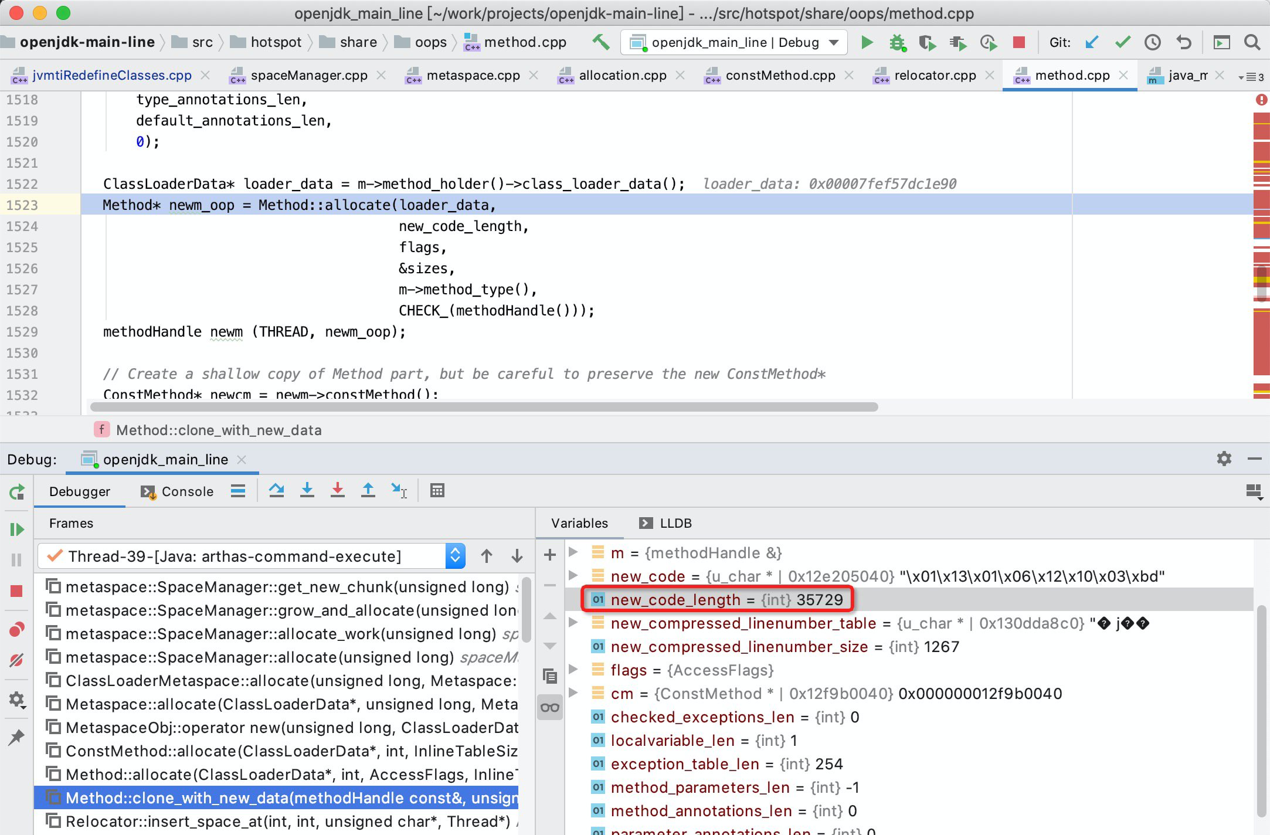The width and height of the screenshot is (1270, 835).
Task: Expand new_compressed_linenumber_table variable
Action: point(574,622)
